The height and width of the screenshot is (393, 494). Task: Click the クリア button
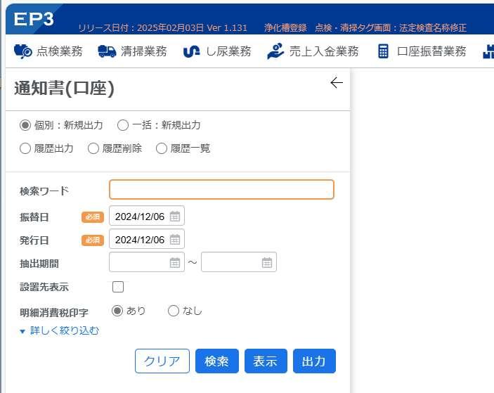(162, 361)
